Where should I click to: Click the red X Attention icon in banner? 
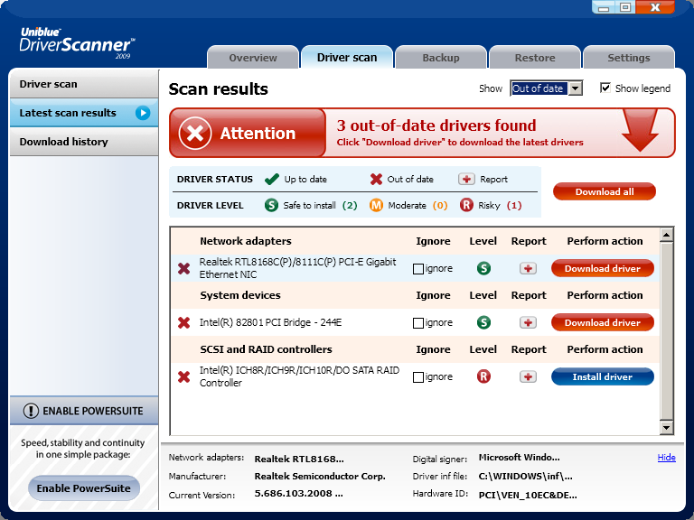[x=194, y=134]
